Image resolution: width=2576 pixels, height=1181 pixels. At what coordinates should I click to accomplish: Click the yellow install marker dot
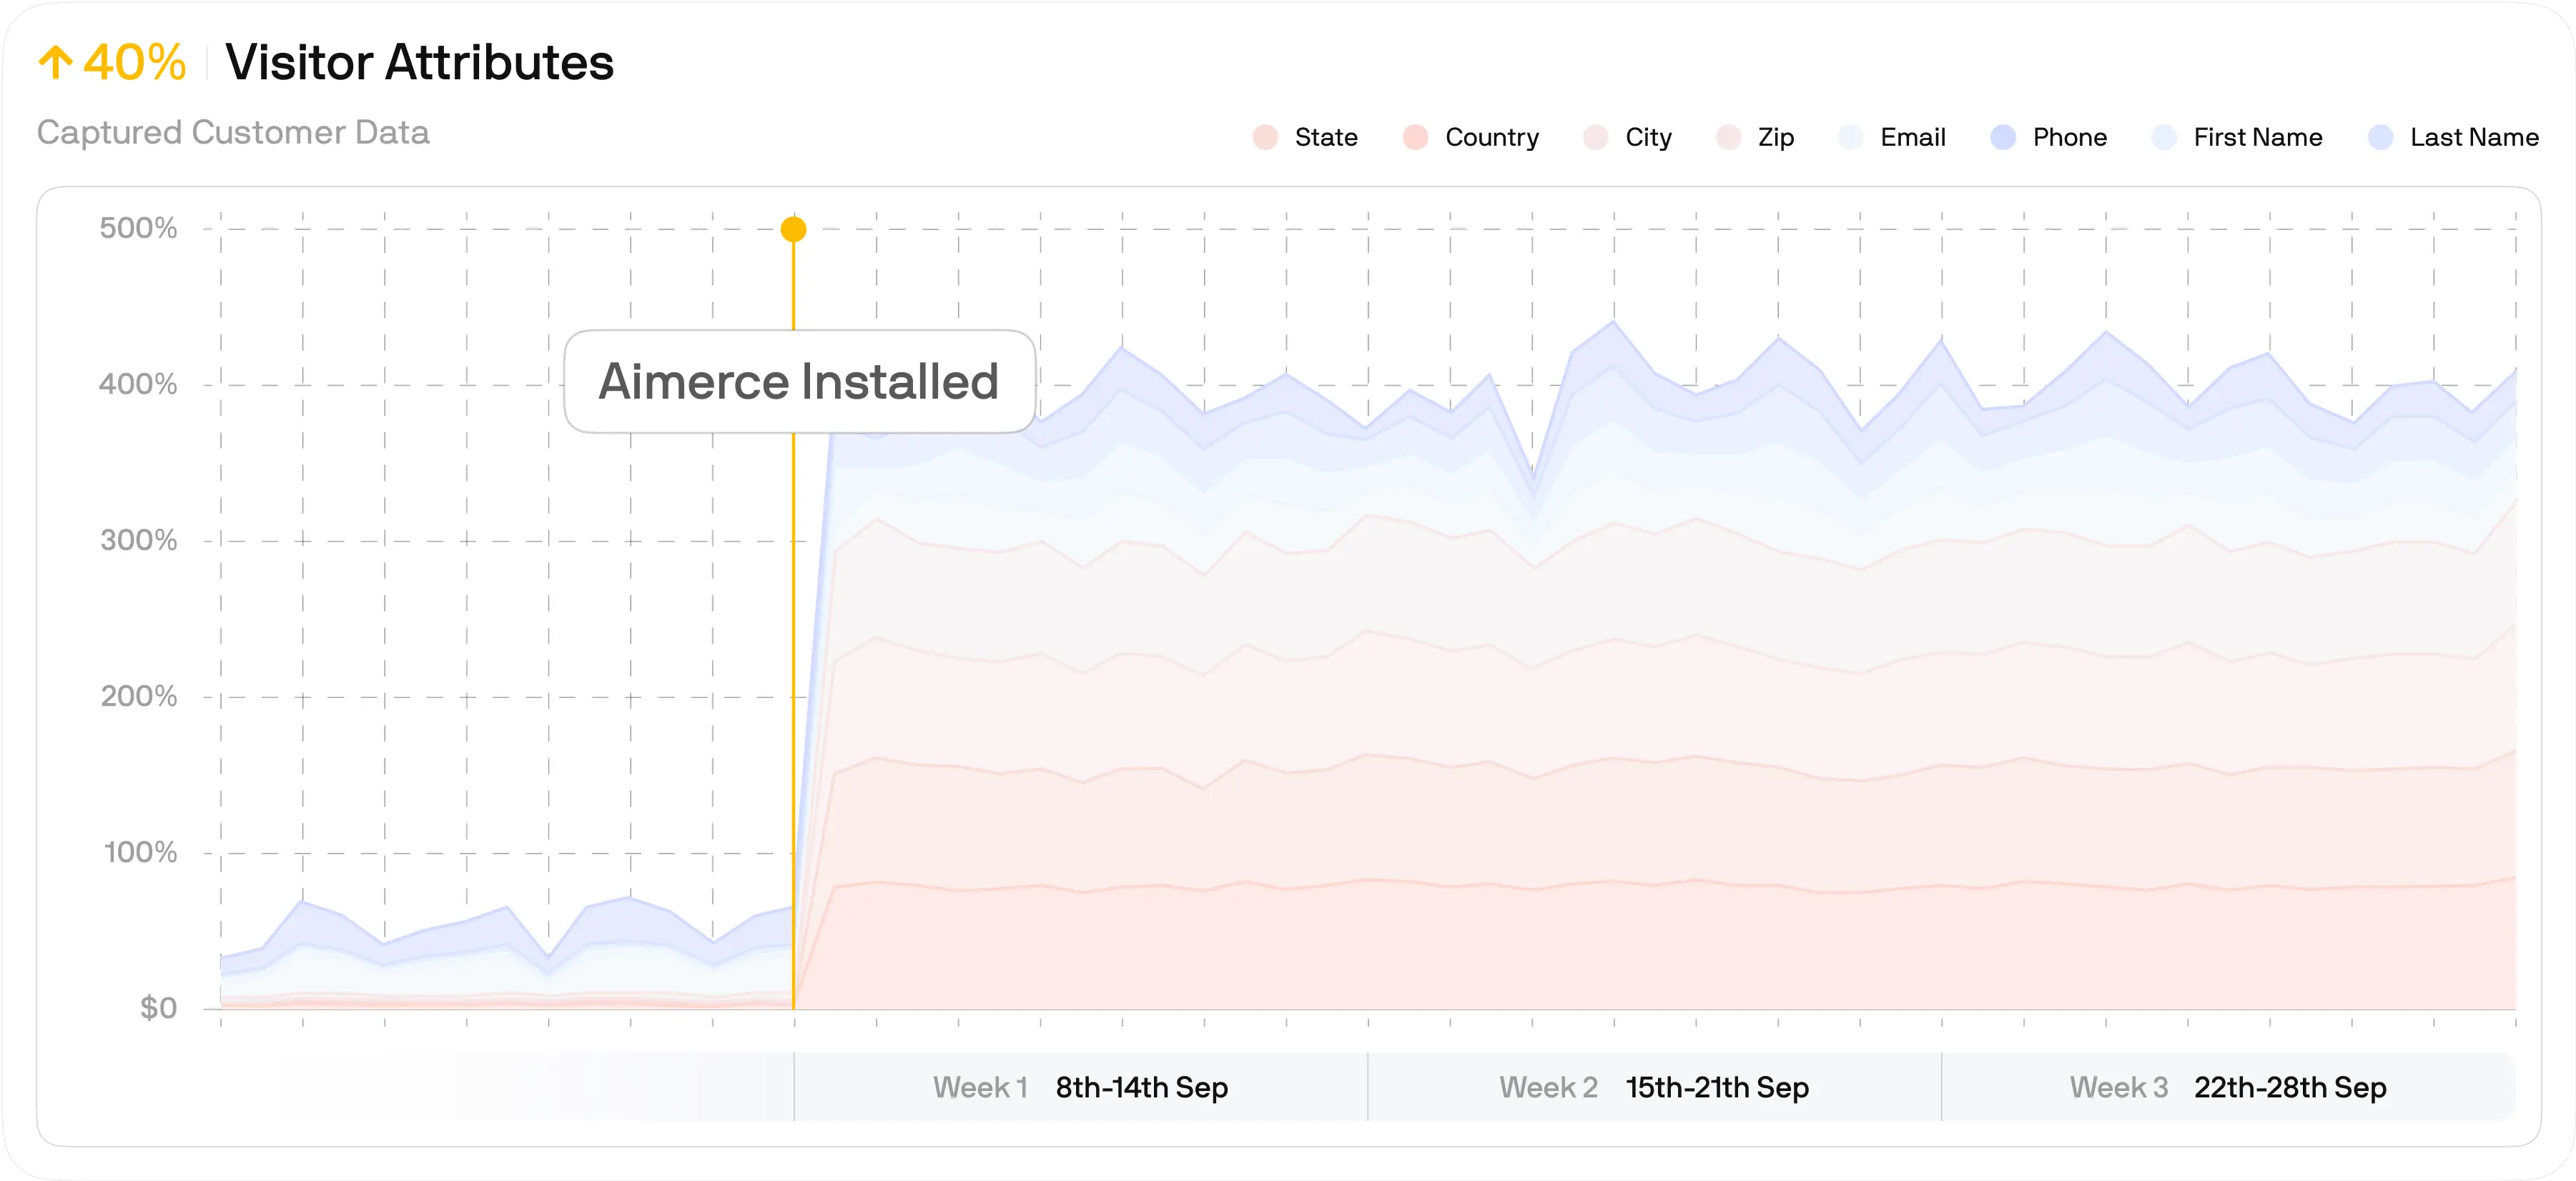793,229
